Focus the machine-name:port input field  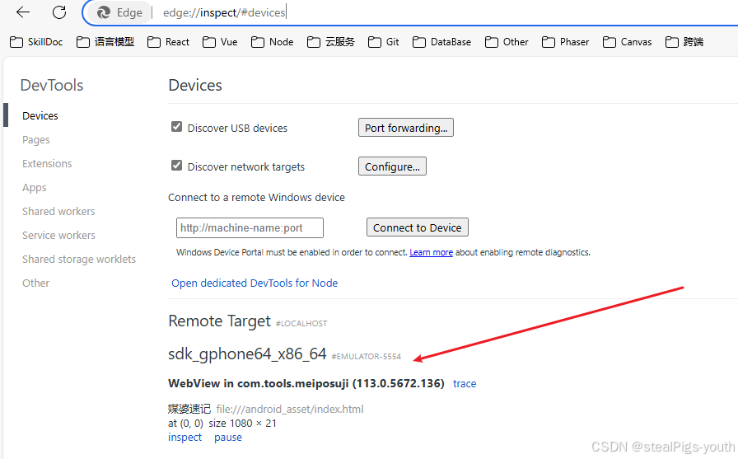[x=250, y=228]
